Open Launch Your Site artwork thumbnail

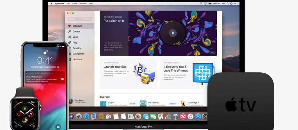click(144, 74)
